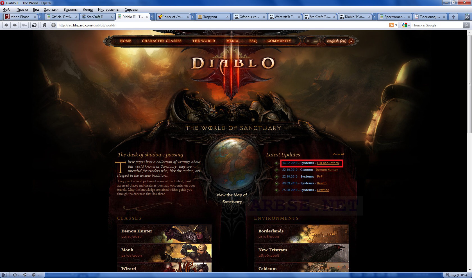Click the magnifier search button next to Google field
472x278 pixels.
point(466,25)
